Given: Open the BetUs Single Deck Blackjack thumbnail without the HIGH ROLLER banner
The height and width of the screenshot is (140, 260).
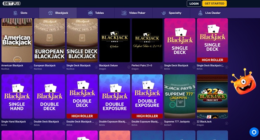Looking at the screenshot, I should [180, 40].
